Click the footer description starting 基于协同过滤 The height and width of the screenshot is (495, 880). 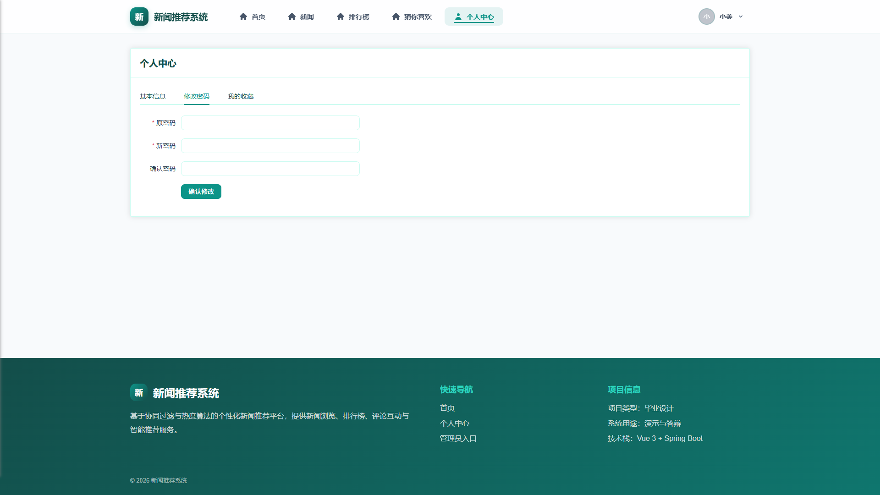tap(269, 423)
